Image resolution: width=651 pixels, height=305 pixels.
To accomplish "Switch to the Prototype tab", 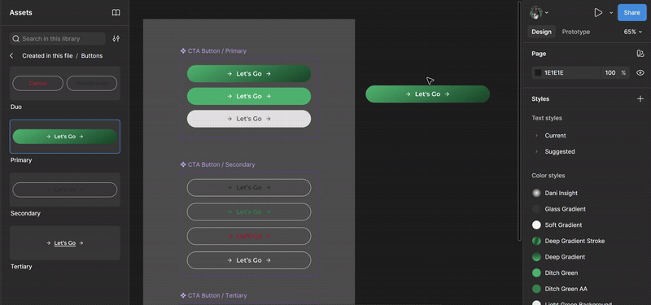I will click(576, 32).
